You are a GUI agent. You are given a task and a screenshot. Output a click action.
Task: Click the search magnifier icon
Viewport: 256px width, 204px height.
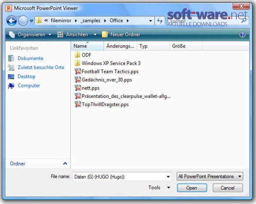point(244,20)
